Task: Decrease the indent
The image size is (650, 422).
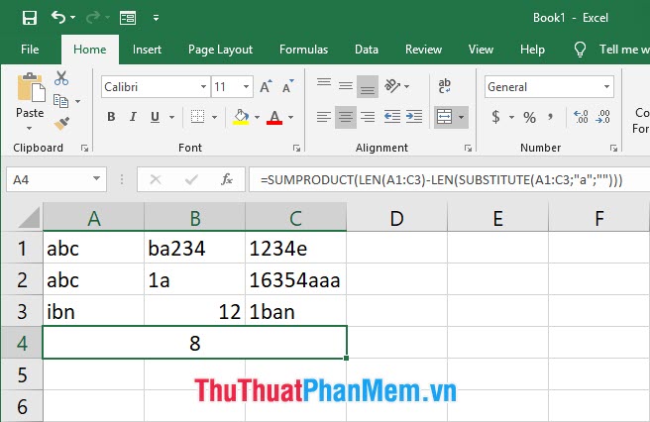Action: click(391, 117)
